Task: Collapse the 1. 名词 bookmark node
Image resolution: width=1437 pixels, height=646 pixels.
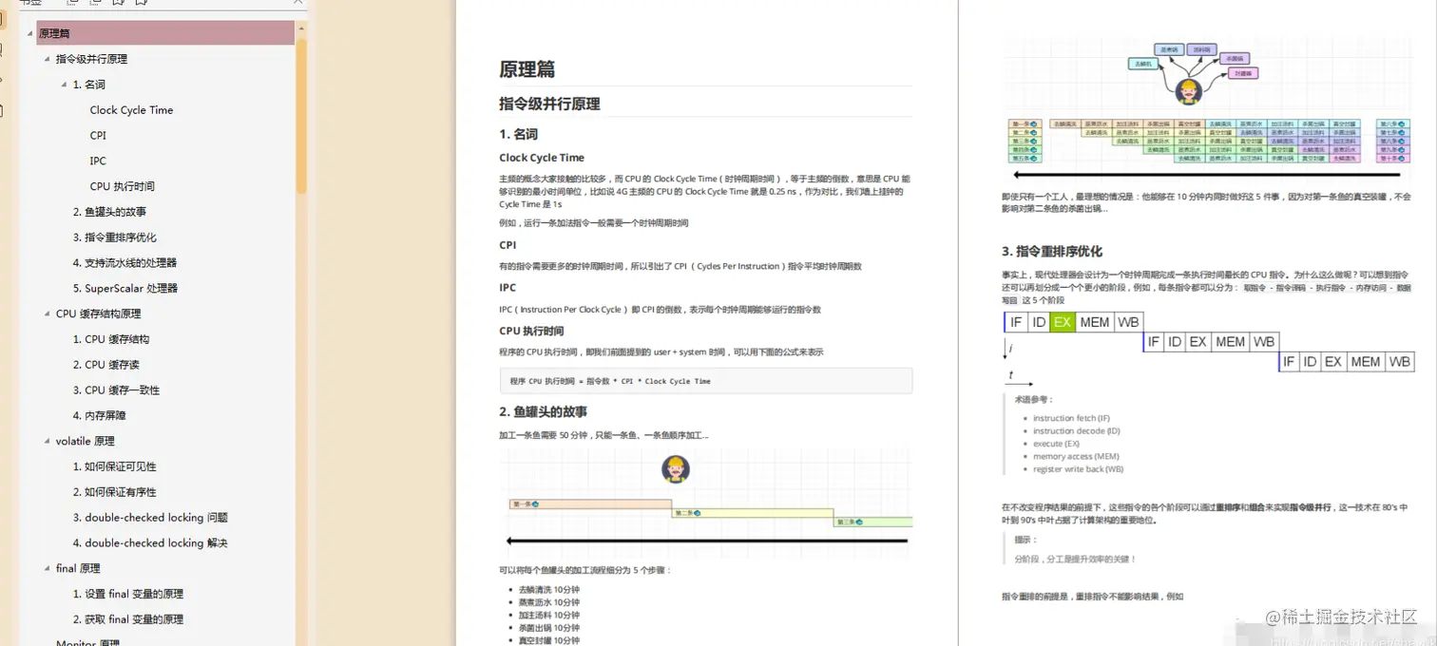Action: 65,85
